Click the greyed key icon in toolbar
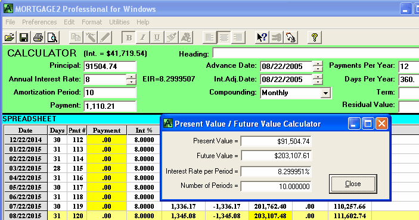Screen dimensions: 419x220 point(276,37)
